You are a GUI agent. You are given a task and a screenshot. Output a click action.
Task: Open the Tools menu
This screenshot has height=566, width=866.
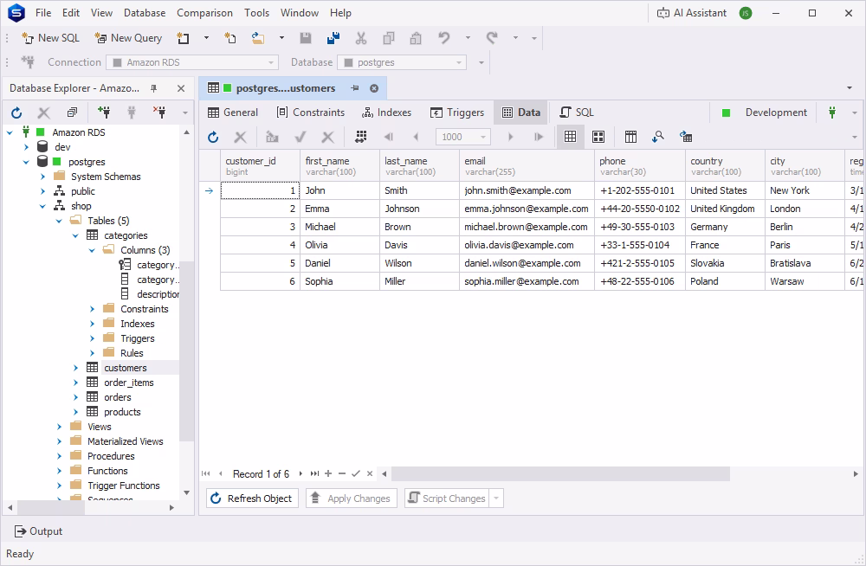tap(257, 13)
